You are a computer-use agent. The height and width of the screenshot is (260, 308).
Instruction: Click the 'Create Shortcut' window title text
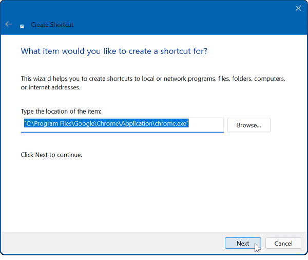(52, 25)
